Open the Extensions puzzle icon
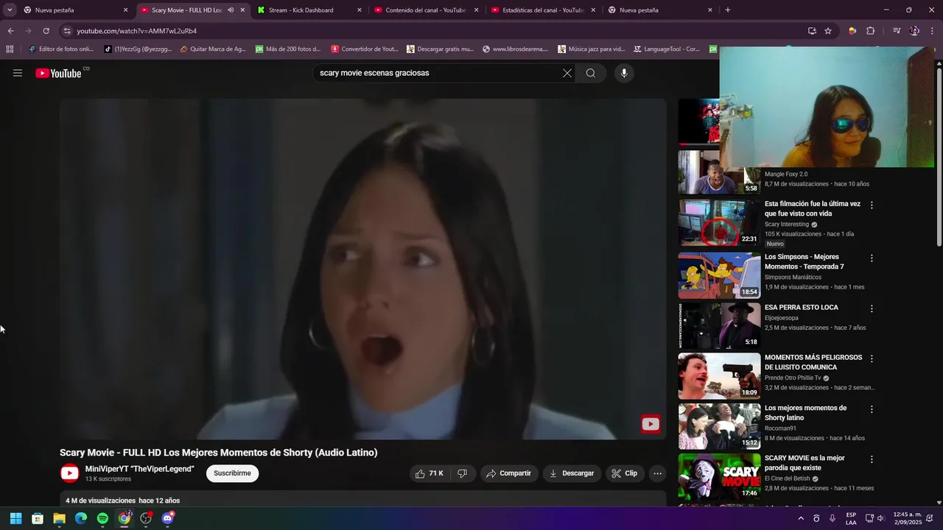This screenshot has height=530, width=943. coord(870,31)
